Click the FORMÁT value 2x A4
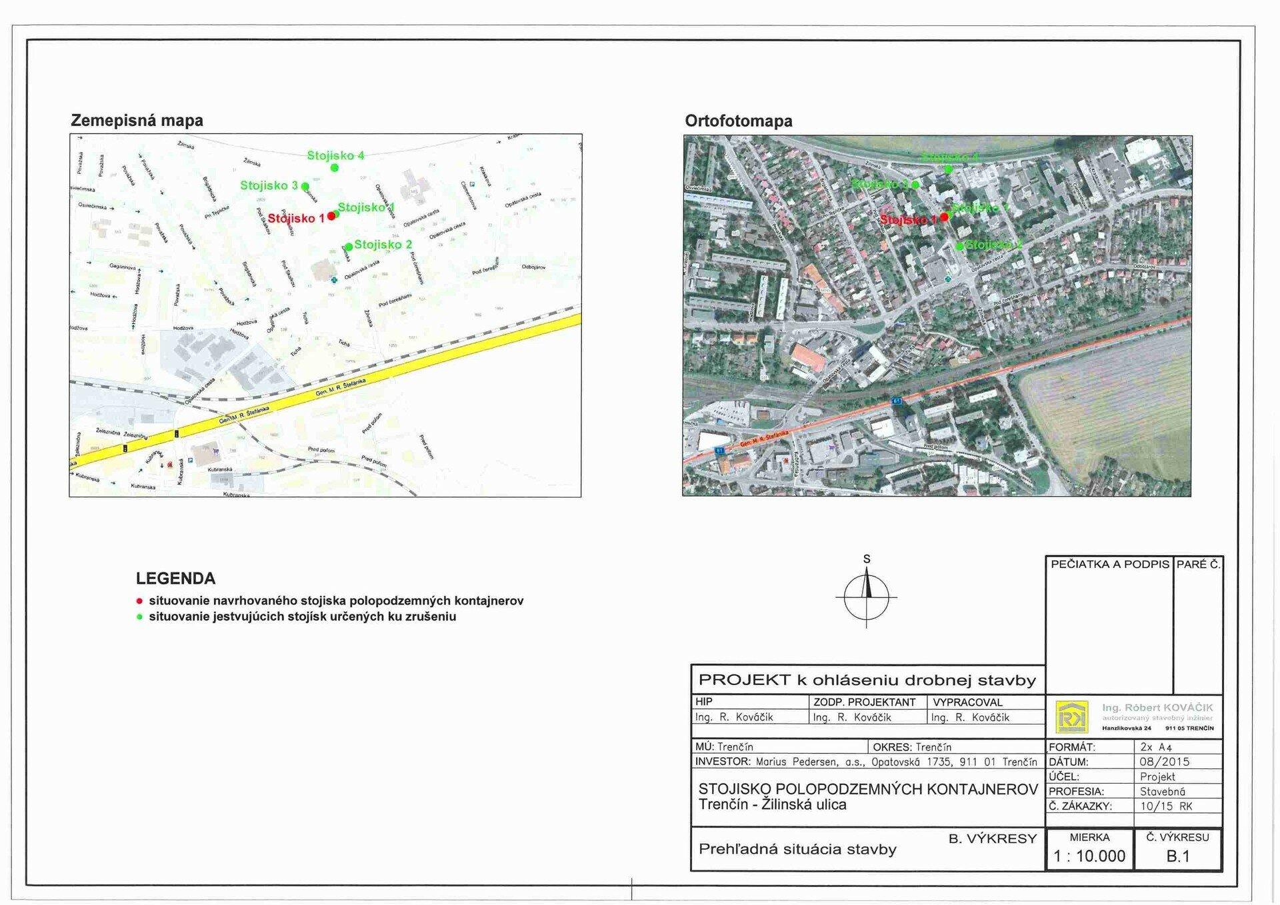Image resolution: width=1280 pixels, height=905 pixels. [1156, 747]
